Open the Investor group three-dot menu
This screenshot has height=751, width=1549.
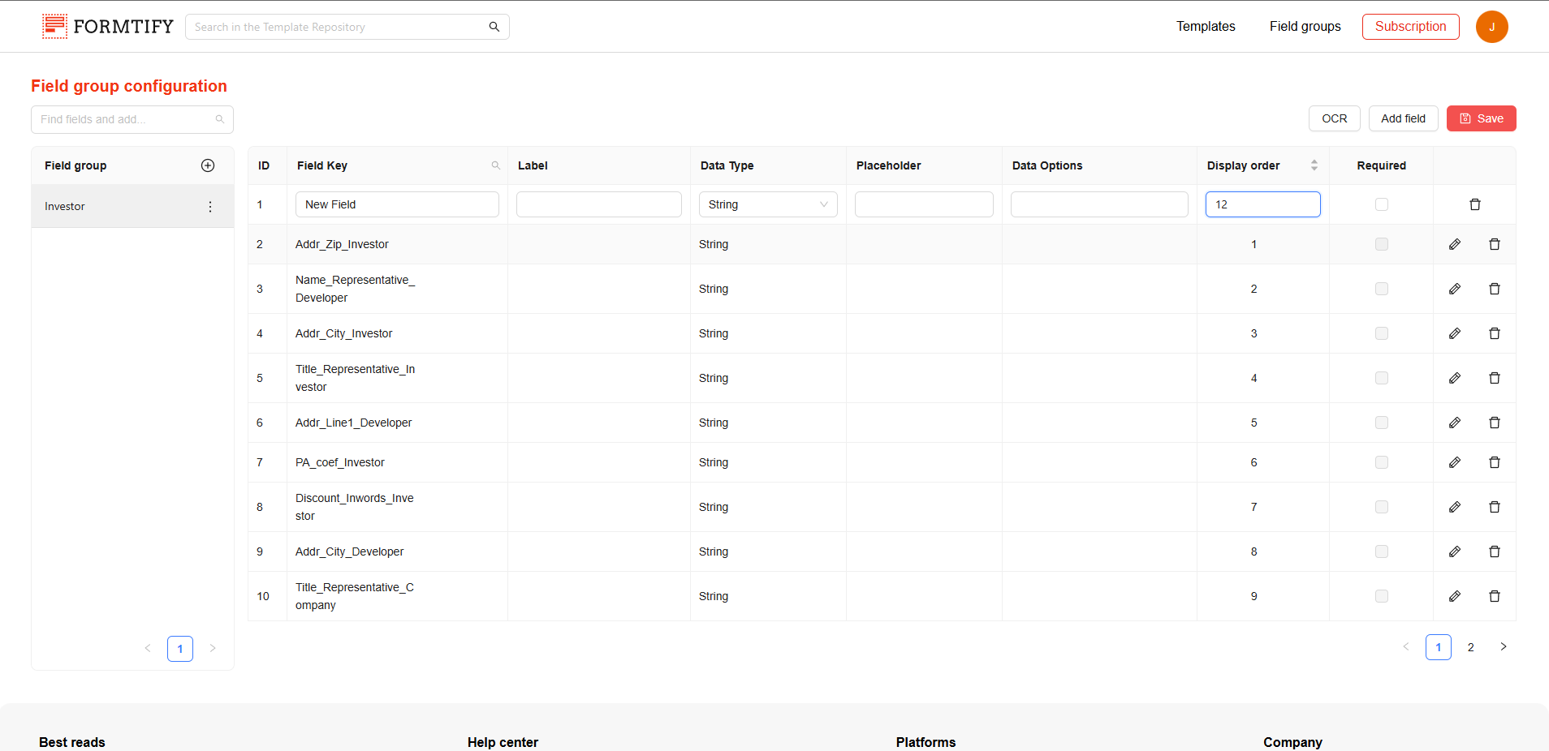(x=210, y=207)
